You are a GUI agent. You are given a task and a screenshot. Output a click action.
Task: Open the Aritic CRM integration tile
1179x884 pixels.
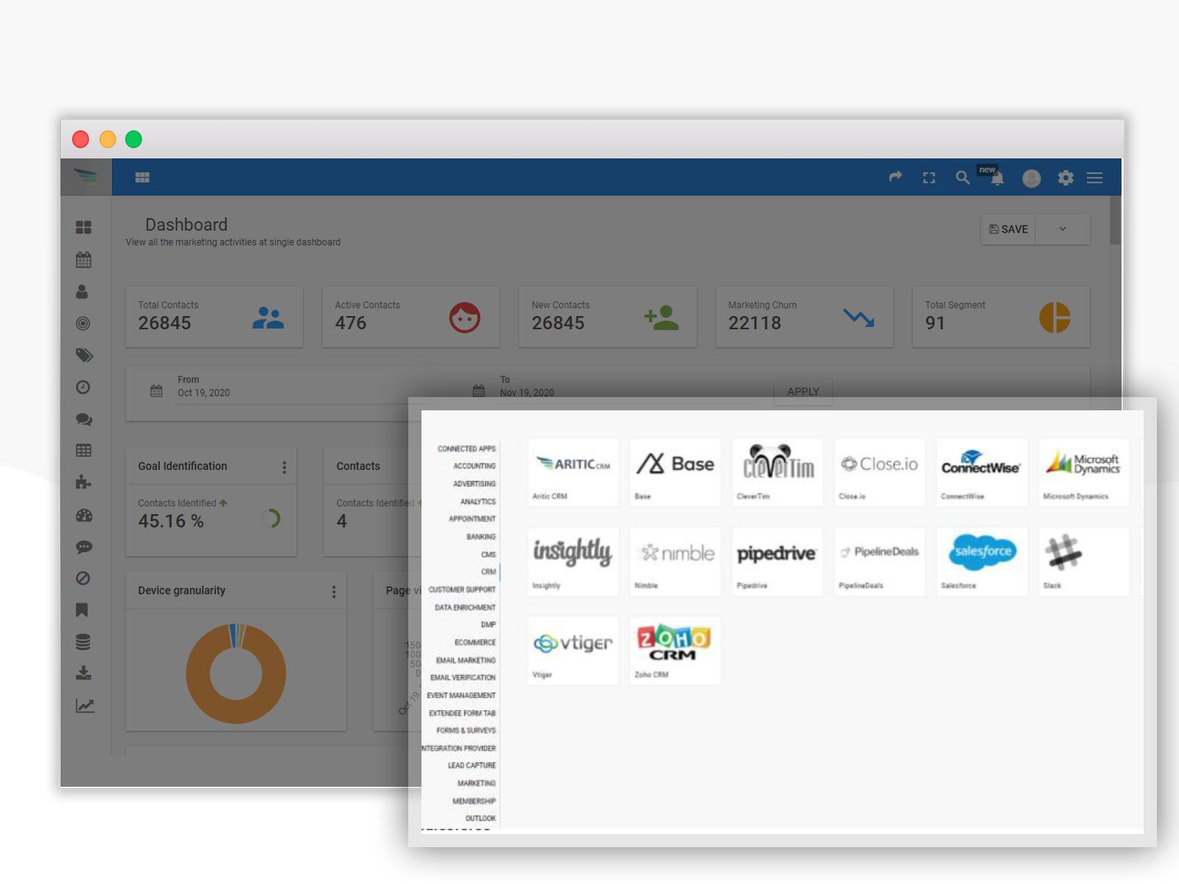click(573, 472)
